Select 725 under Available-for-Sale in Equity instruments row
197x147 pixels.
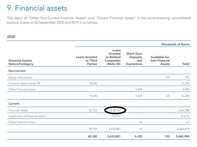(x=168, y=77)
